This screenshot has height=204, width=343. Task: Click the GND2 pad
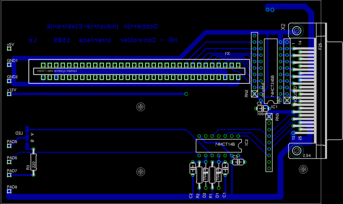pyautogui.click(x=9, y=82)
